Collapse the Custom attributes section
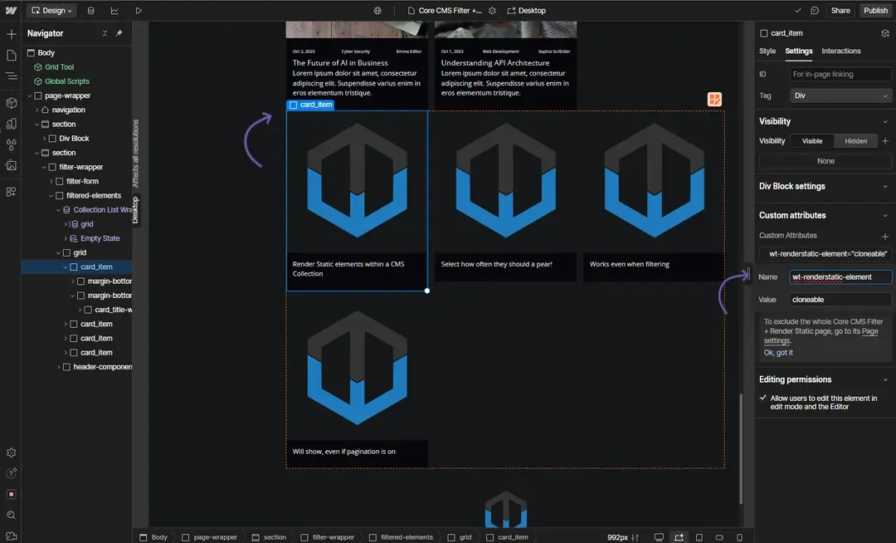Viewport: 896px width, 543px height. pyautogui.click(x=885, y=216)
